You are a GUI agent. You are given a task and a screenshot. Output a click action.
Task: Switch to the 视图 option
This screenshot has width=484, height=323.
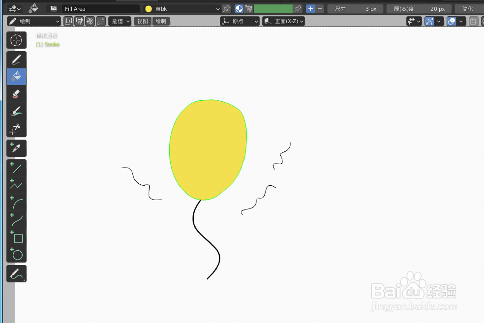click(143, 21)
